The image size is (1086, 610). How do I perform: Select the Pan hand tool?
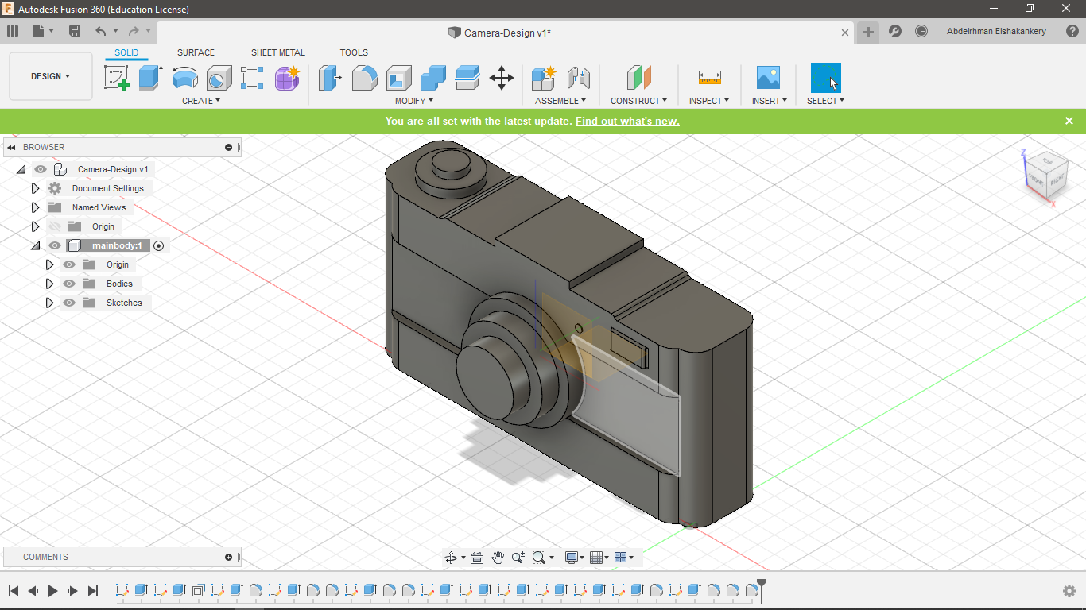[x=498, y=558]
